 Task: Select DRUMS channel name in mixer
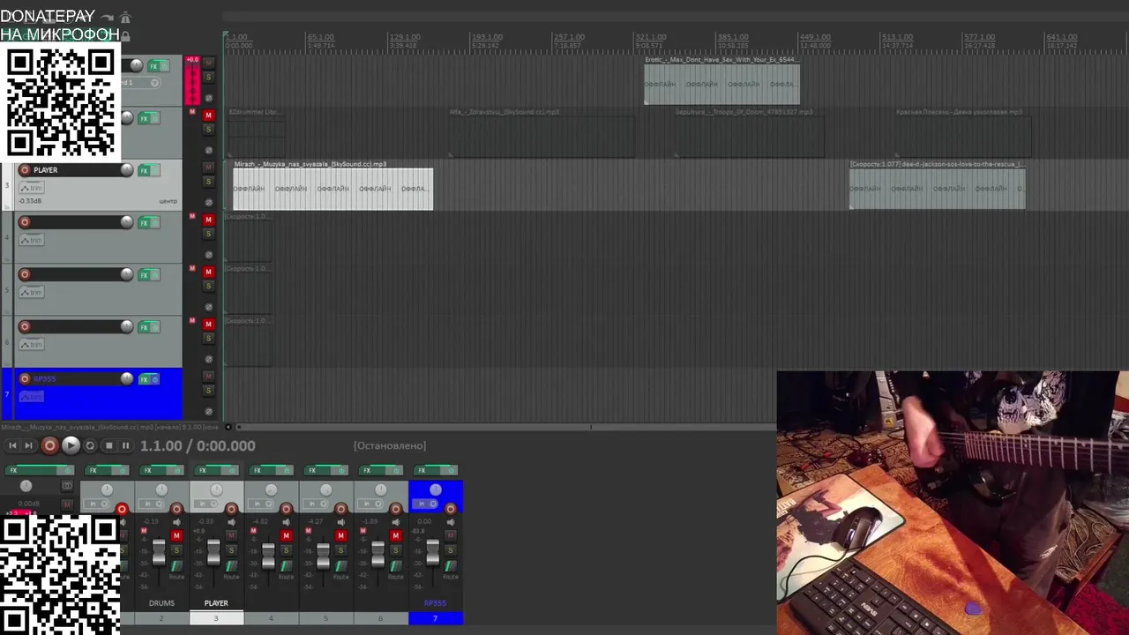point(161,603)
